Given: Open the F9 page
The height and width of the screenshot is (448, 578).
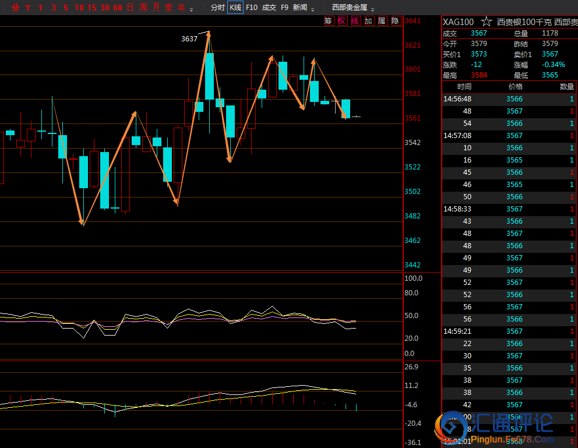Looking at the screenshot, I should point(284,8).
